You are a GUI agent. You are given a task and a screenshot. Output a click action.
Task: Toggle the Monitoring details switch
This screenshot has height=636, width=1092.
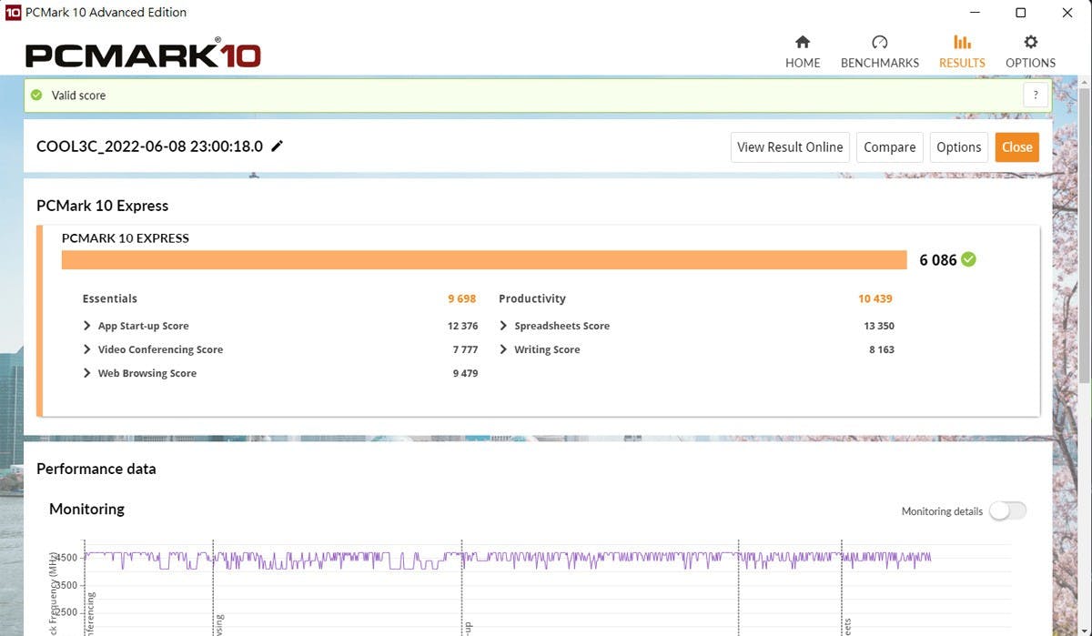click(1007, 510)
